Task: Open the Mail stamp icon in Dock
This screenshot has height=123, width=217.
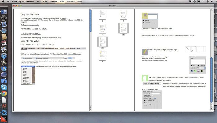Action: (x=4, y=24)
